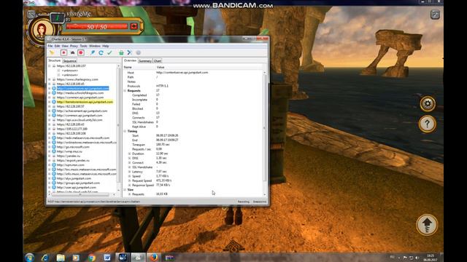467x262 pixels.
Task: Expand the www.charlesproxy.com tree node
Action: click(50, 79)
